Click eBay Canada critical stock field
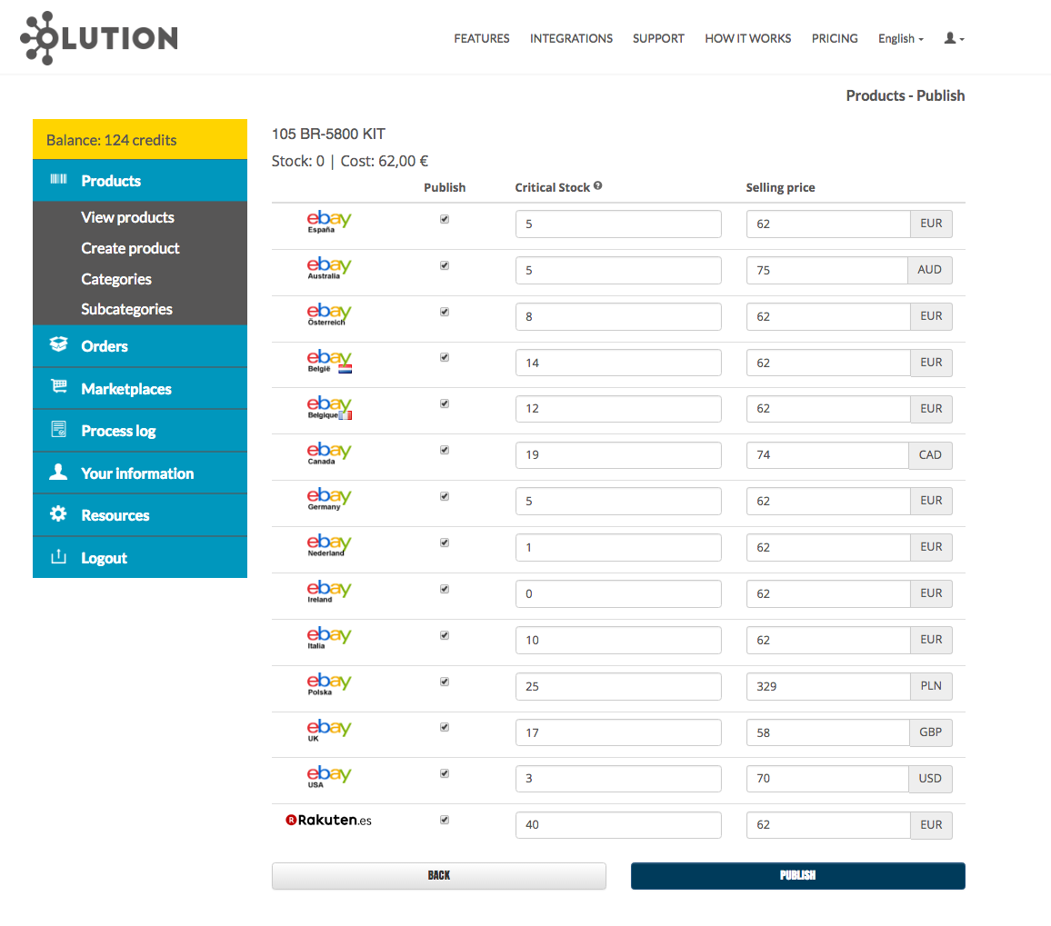The width and height of the screenshot is (1051, 926). [x=618, y=455]
